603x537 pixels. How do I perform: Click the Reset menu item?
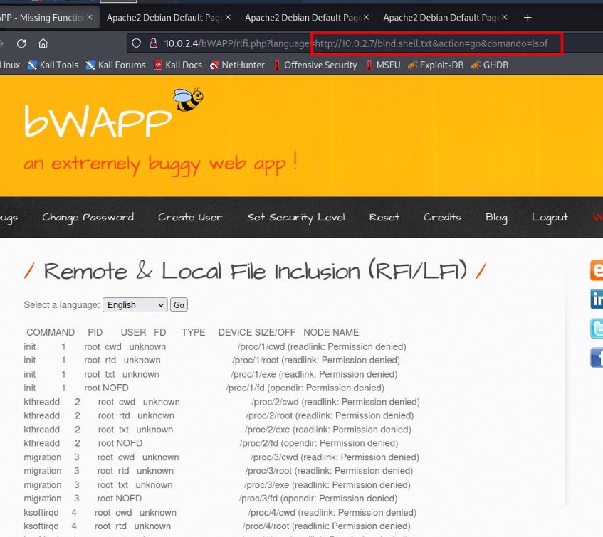pos(384,218)
